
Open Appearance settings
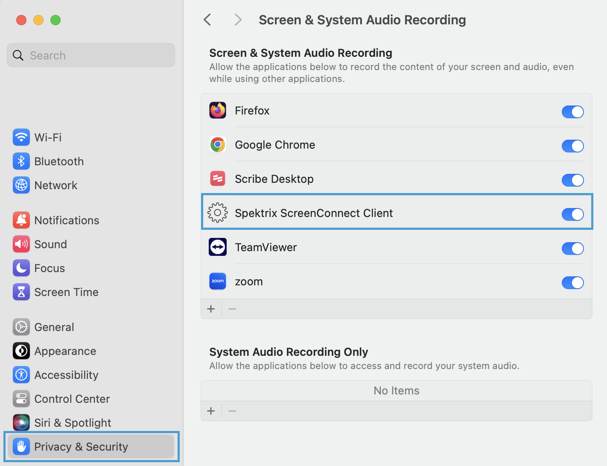coord(65,351)
